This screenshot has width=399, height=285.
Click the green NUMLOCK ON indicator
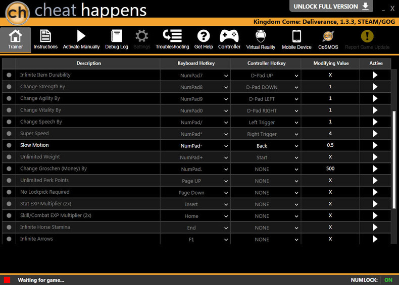pyautogui.click(x=388, y=280)
